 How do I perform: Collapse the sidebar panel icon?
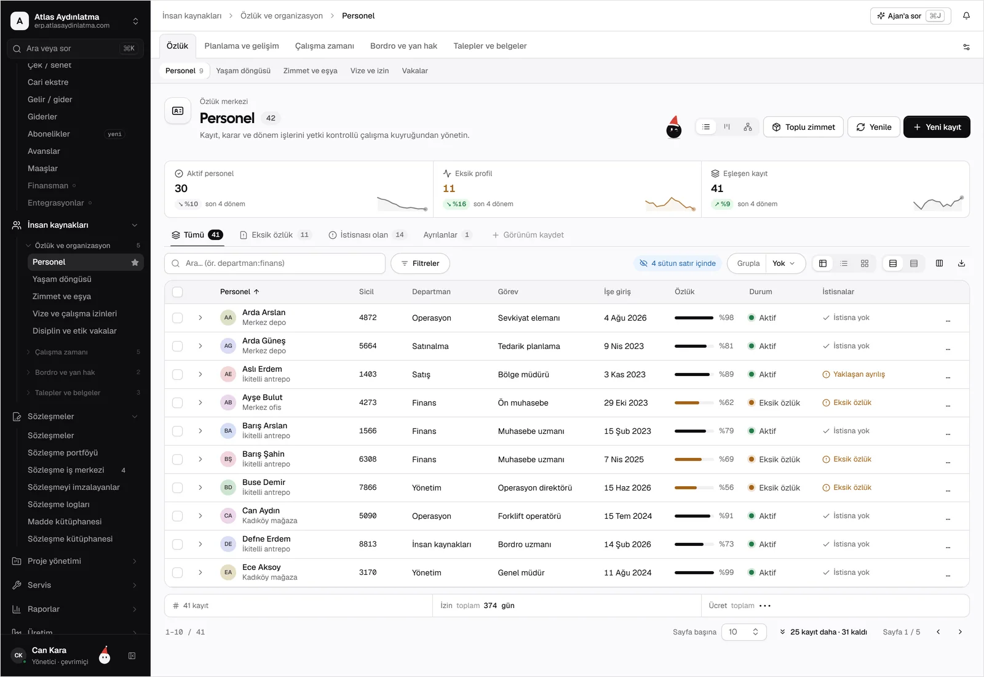pos(132,656)
